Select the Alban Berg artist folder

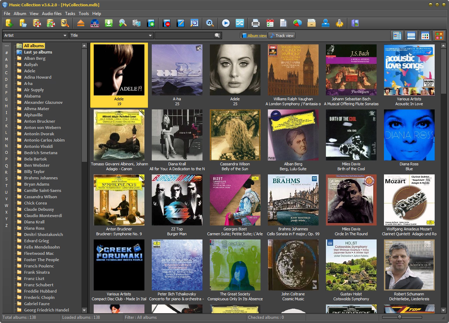35,58
